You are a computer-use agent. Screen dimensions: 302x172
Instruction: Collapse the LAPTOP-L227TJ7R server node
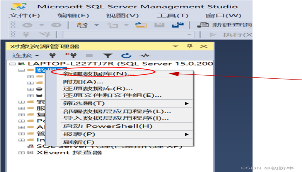[x=13, y=64]
